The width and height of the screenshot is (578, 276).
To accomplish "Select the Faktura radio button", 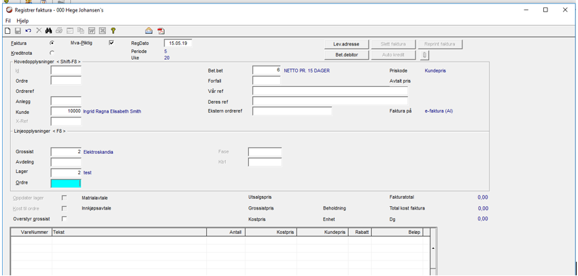I will point(52,43).
